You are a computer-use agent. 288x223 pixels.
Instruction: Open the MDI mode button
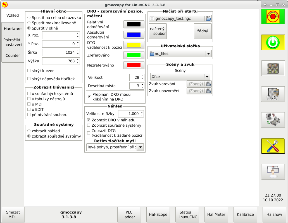(x=273, y=94)
